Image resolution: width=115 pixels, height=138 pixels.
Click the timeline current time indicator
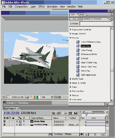[x=86, y=114]
